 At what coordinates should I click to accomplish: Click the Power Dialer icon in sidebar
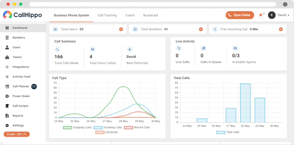[7, 96]
